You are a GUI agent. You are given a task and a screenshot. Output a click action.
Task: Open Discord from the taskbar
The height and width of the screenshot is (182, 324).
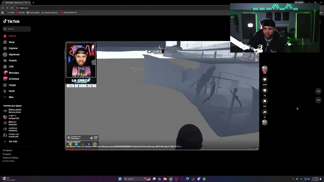coord(198,179)
